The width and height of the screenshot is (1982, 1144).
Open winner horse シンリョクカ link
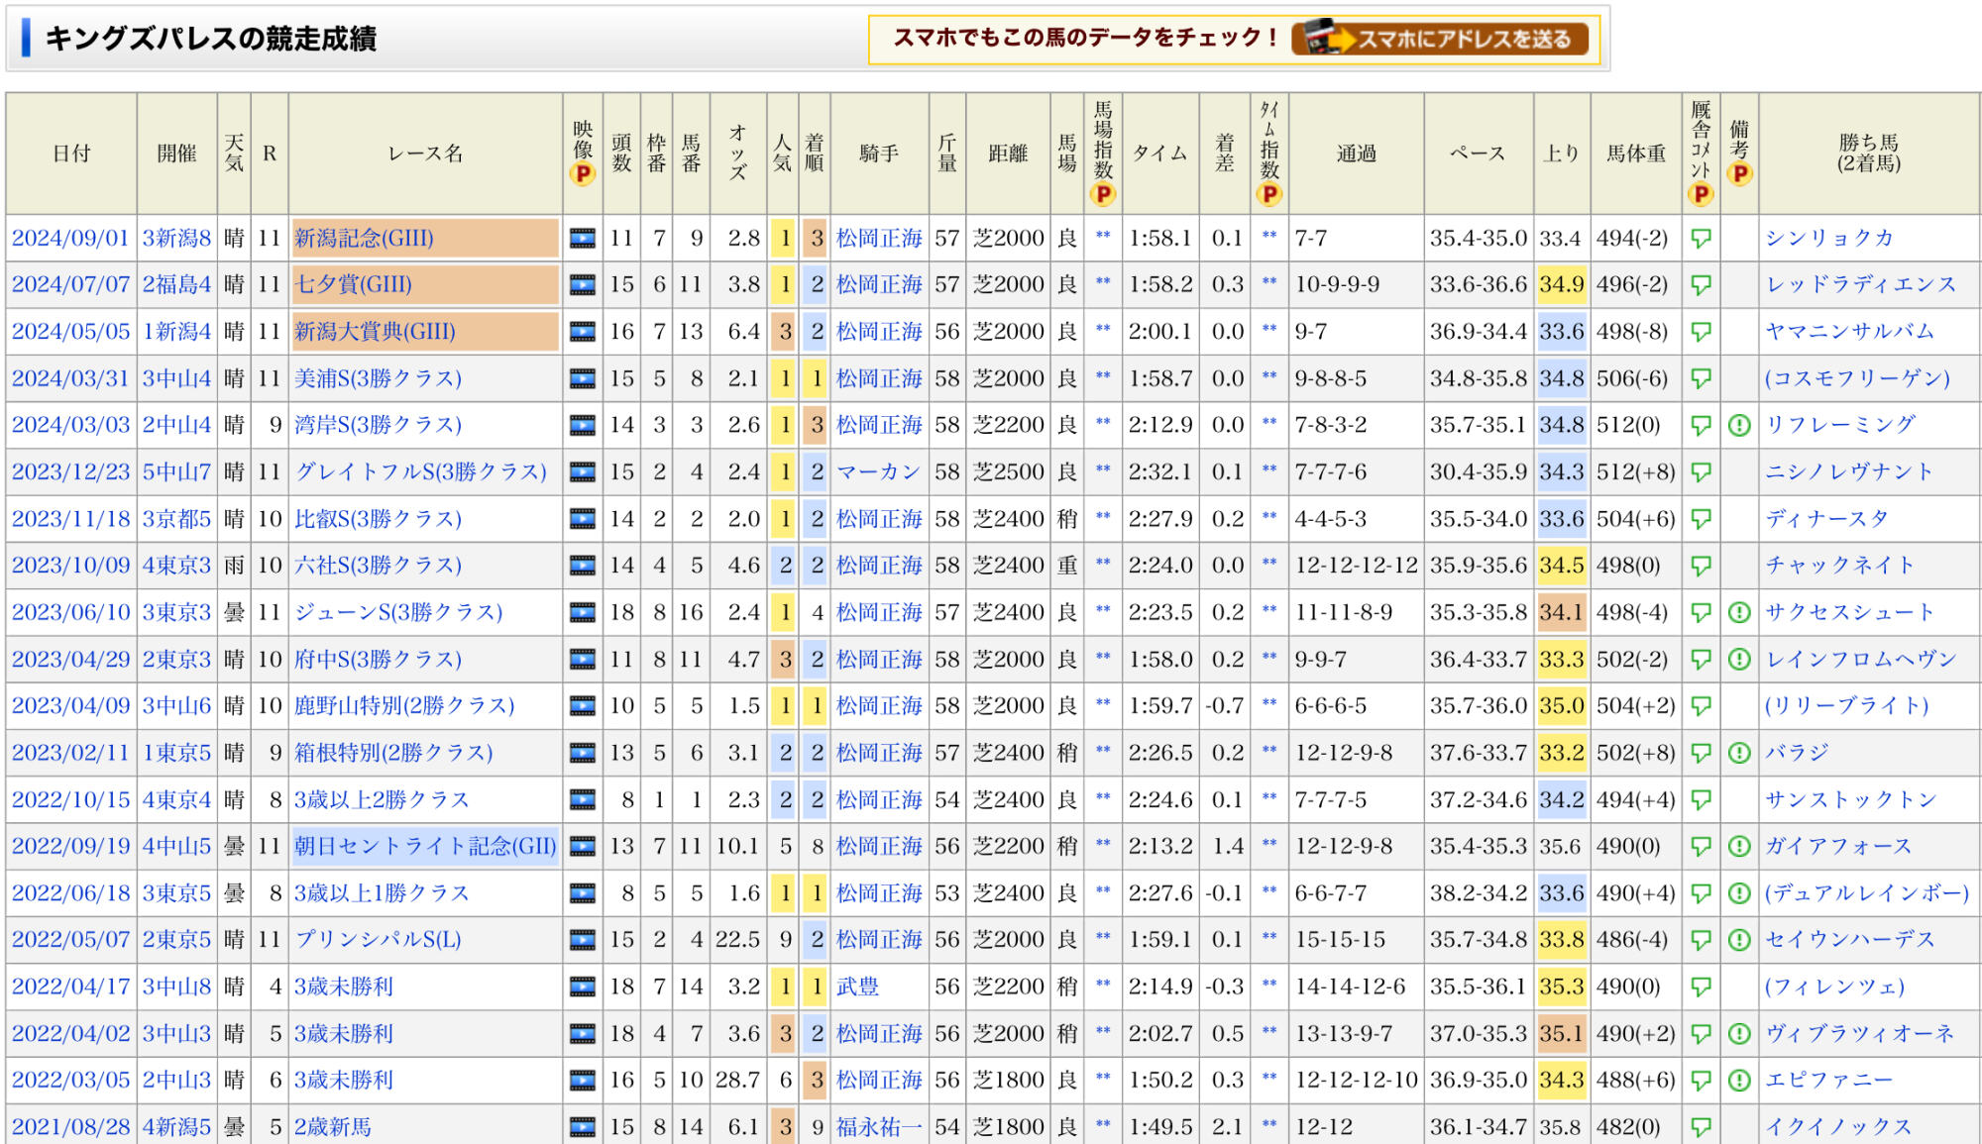click(1828, 239)
